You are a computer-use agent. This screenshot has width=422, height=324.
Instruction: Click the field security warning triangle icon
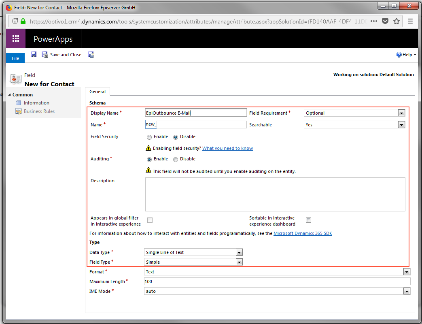click(148, 148)
